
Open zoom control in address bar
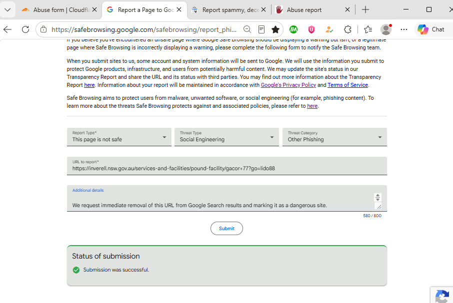247,29
